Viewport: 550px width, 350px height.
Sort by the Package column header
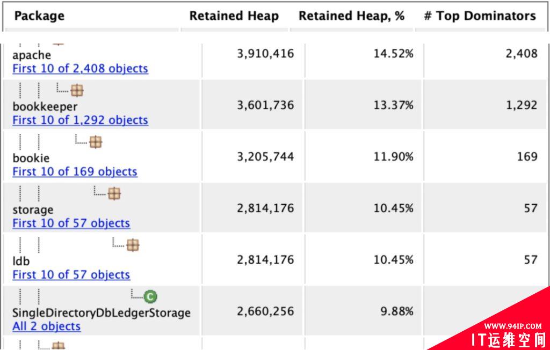[39, 16]
